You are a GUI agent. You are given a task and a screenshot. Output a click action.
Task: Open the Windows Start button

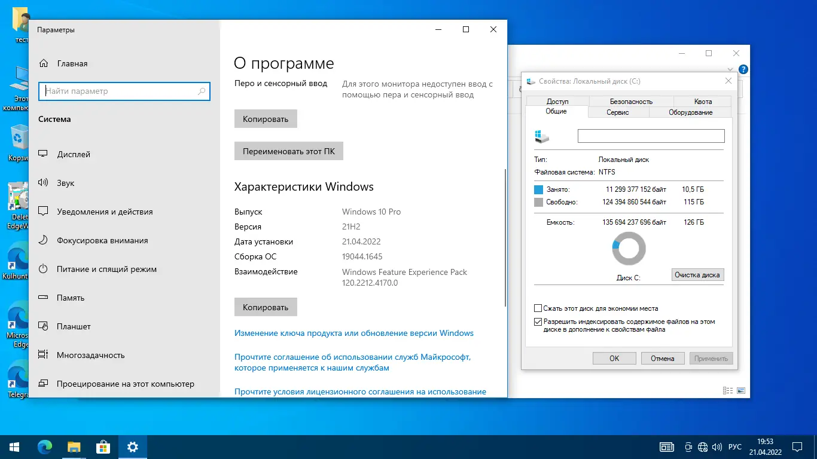pyautogui.click(x=14, y=447)
